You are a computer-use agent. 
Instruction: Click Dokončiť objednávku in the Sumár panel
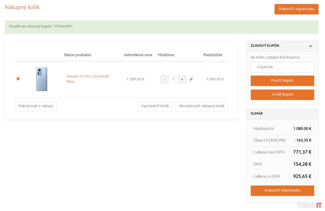282,190
